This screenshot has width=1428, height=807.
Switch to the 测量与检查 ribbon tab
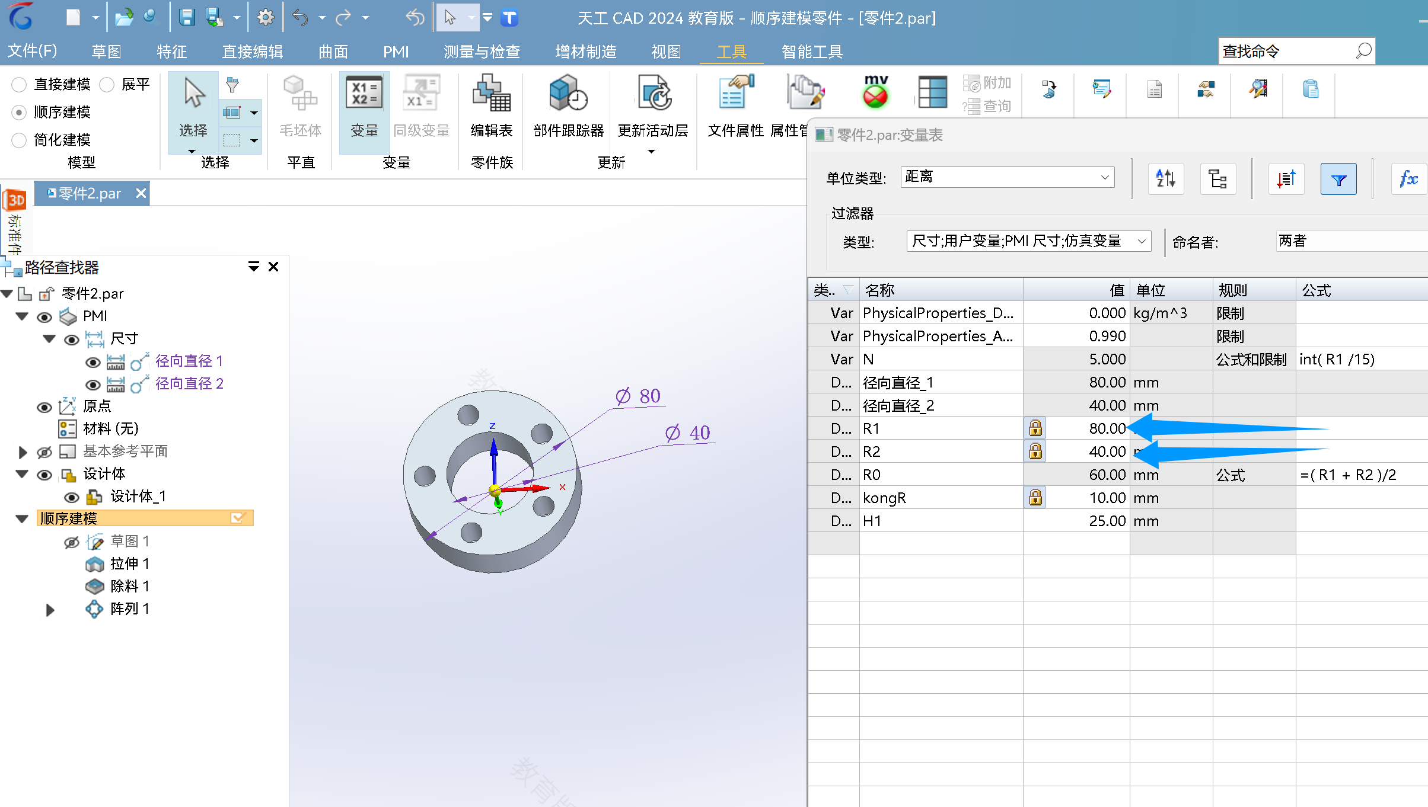pyautogui.click(x=482, y=51)
